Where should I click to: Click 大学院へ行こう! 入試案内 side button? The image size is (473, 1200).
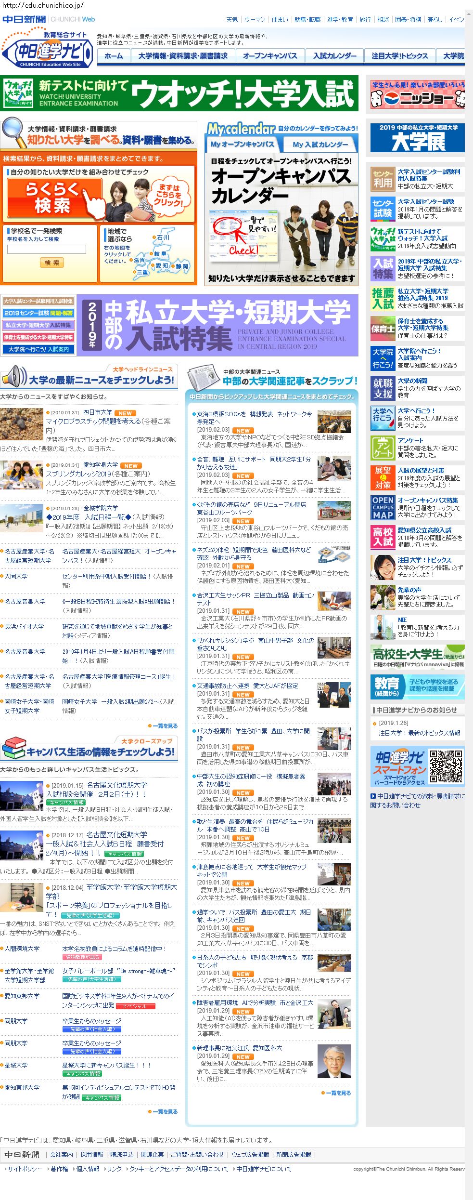(38, 349)
